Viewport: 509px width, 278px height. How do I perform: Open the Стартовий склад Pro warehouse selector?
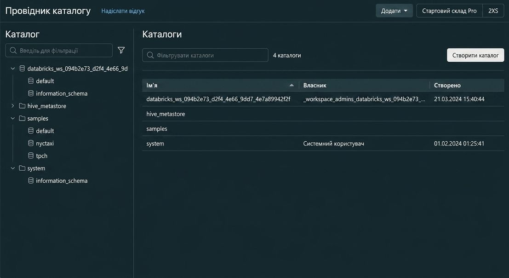449,11
